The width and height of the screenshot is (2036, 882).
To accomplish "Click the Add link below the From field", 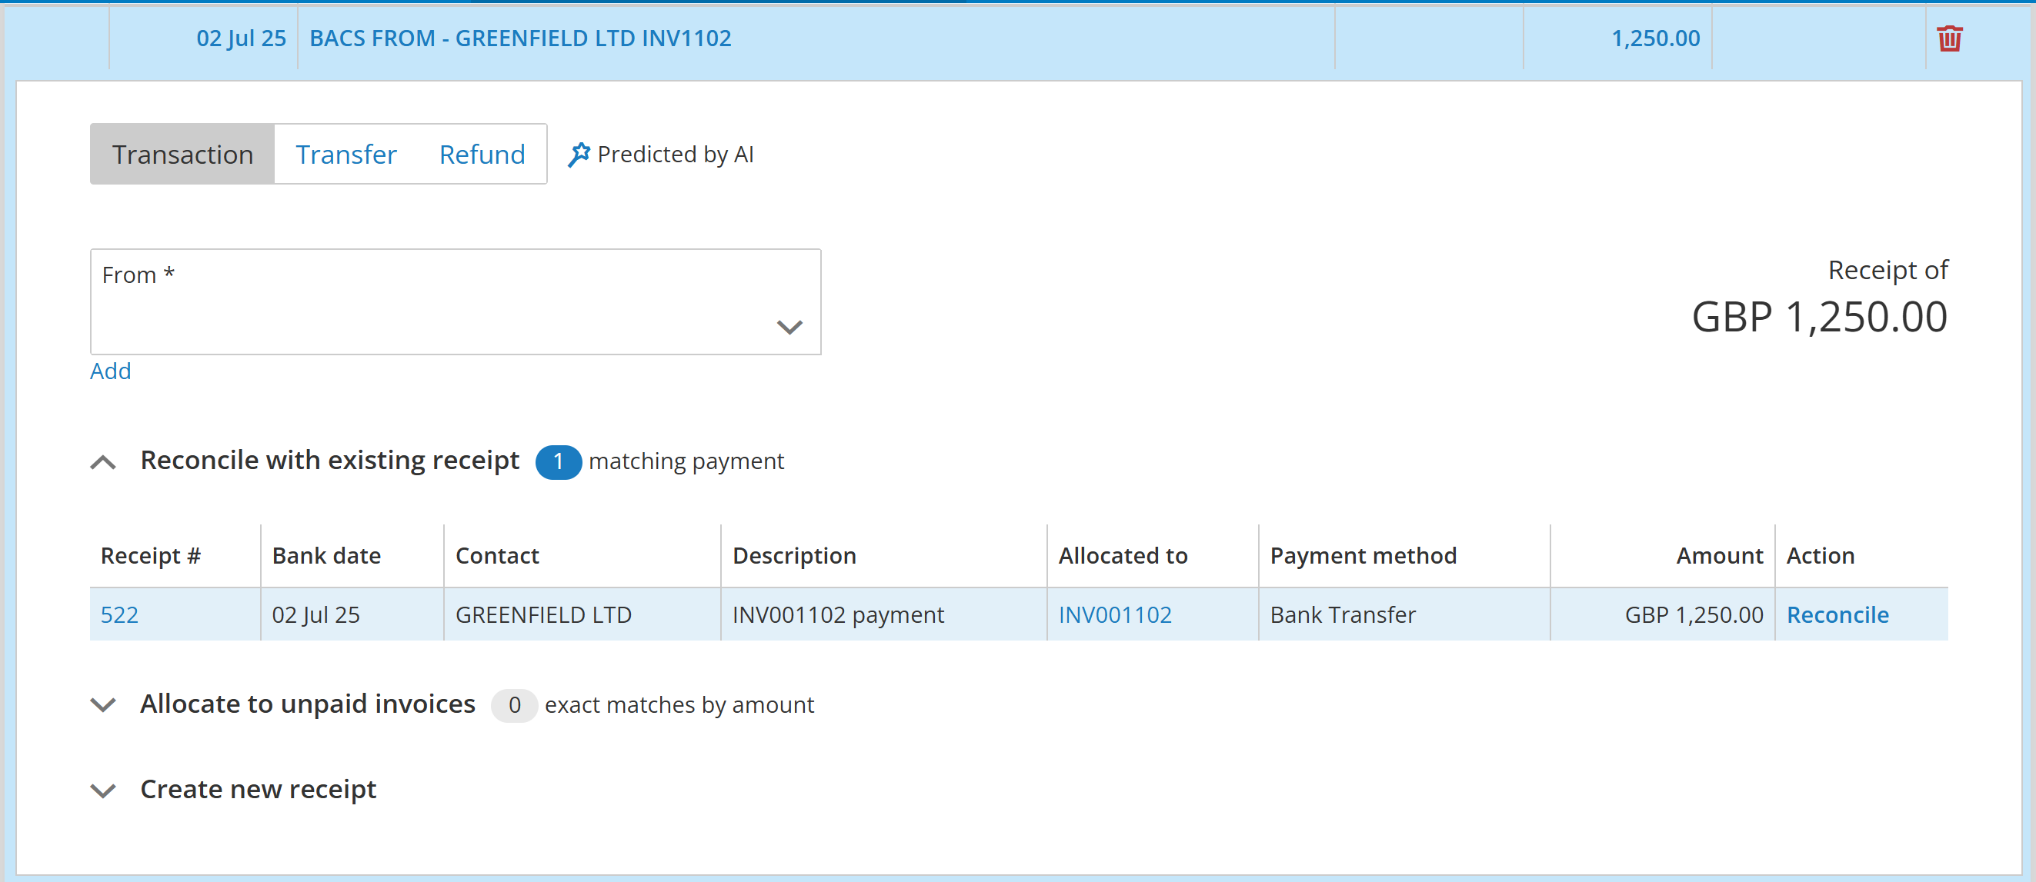I will [110, 371].
